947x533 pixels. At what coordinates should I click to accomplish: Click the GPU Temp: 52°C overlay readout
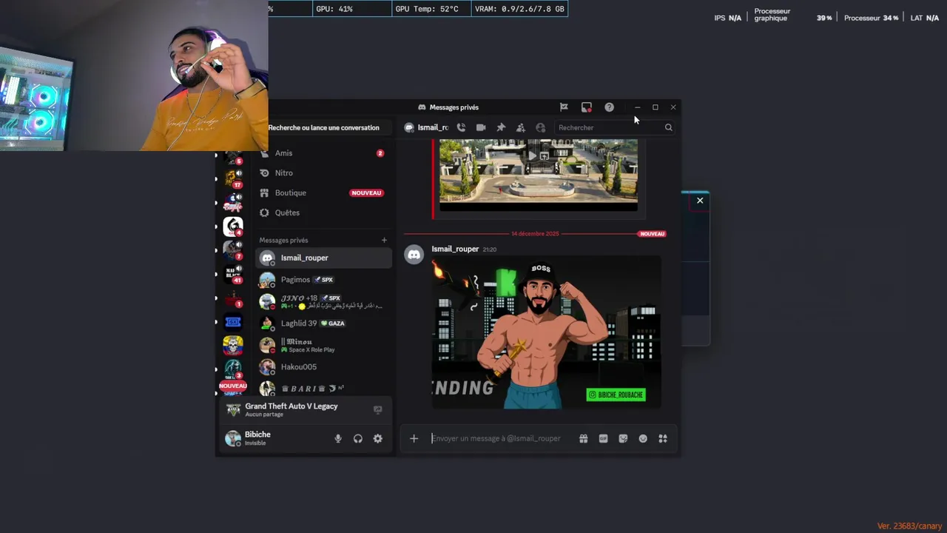coord(430,9)
